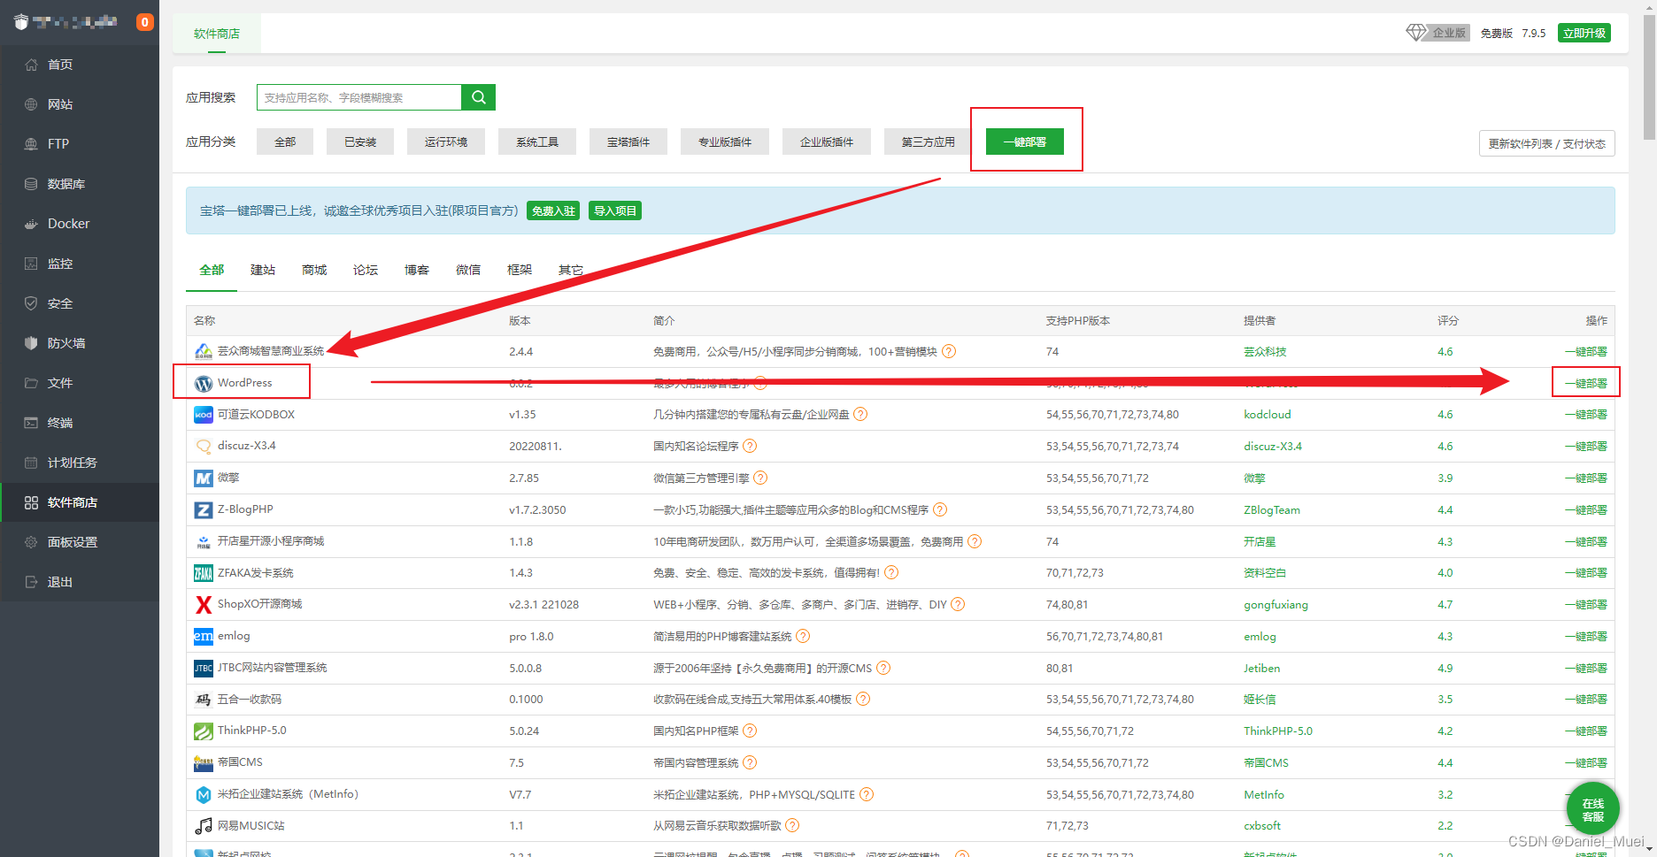Open the 防火墙 firewall sidebar icon
This screenshot has height=857, width=1657.
click(31, 343)
